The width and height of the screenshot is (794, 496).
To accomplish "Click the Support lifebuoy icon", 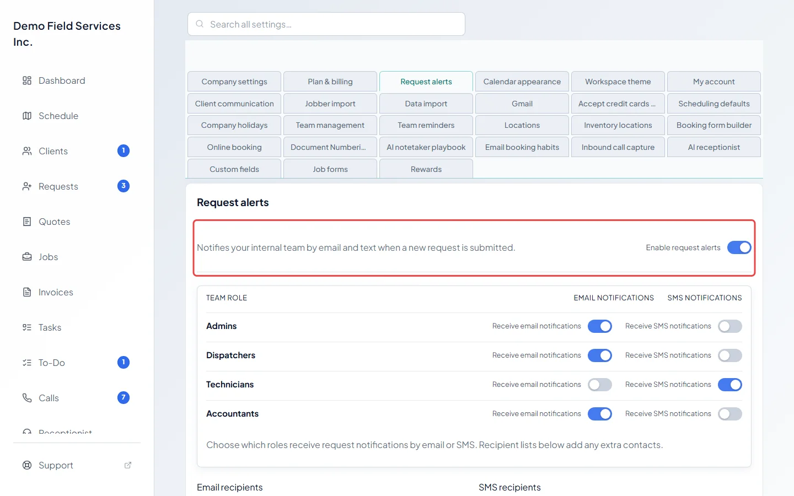I will pos(27,465).
